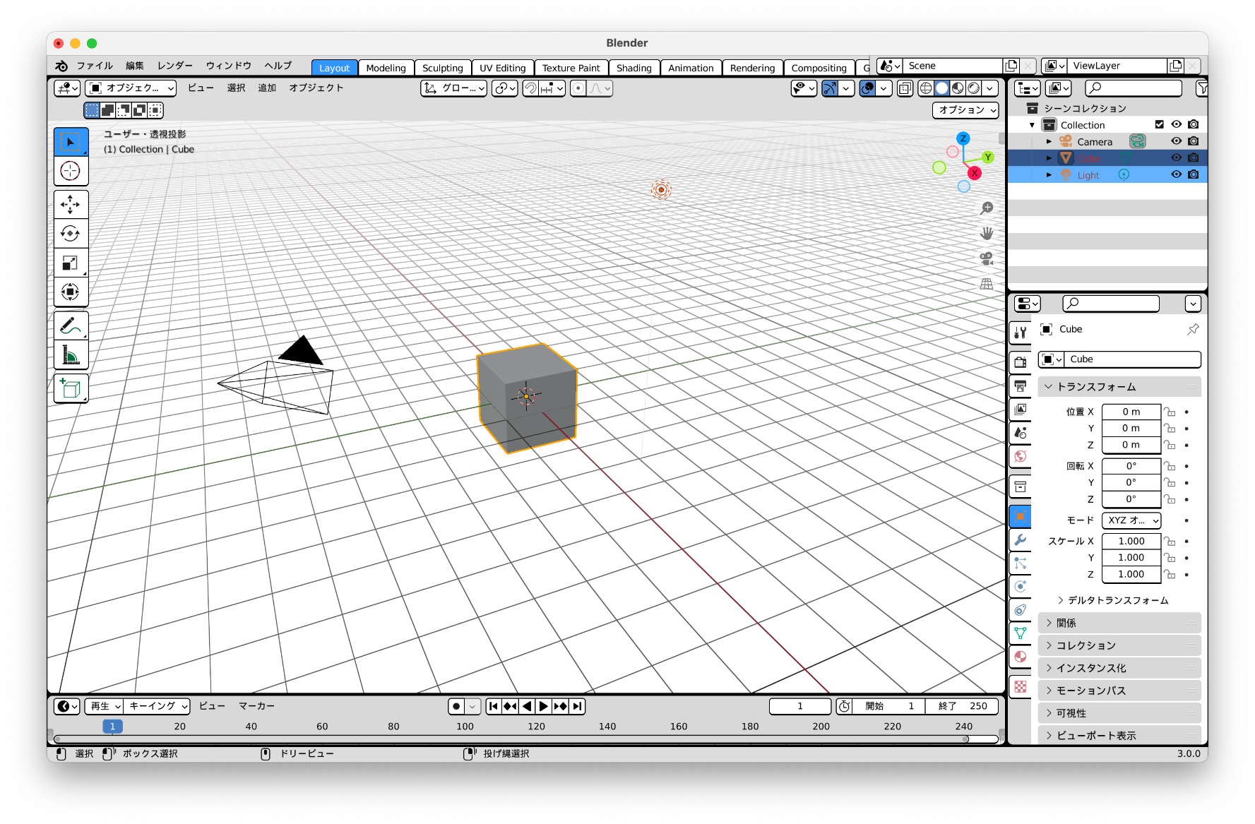The width and height of the screenshot is (1255, 824).
Task: Open the Physics properties tab
Action: tap(1021, 586)
